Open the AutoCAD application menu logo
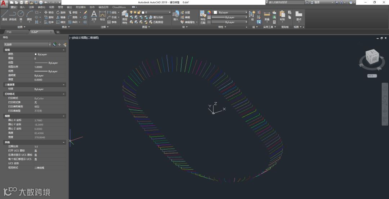The height and width of the screenshot is (199, 389). (4, 3)
